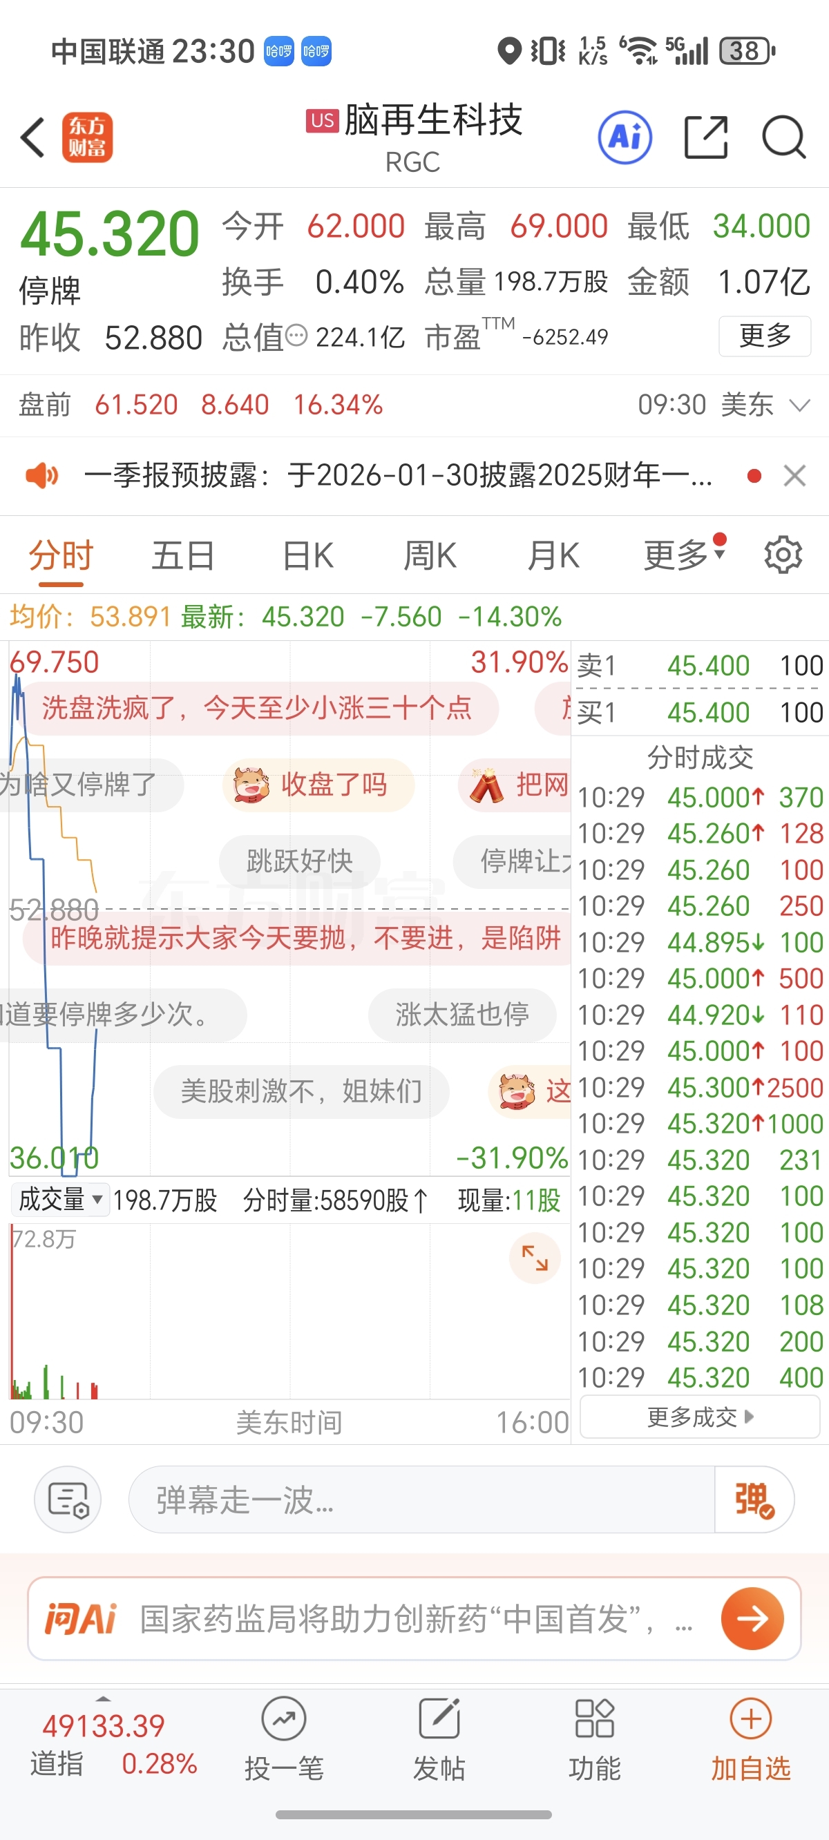Open the 更多 chart period dropdown

tap(685, 555)
